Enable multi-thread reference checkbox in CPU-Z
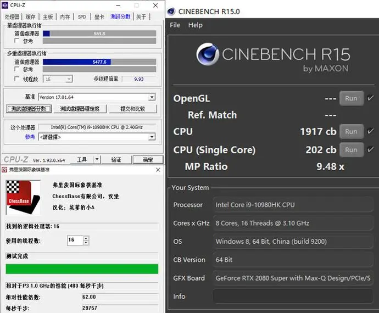 click(16, 69)
